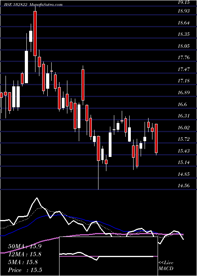
Task: Click the MACD inset chart box
Action: [108, 256]
